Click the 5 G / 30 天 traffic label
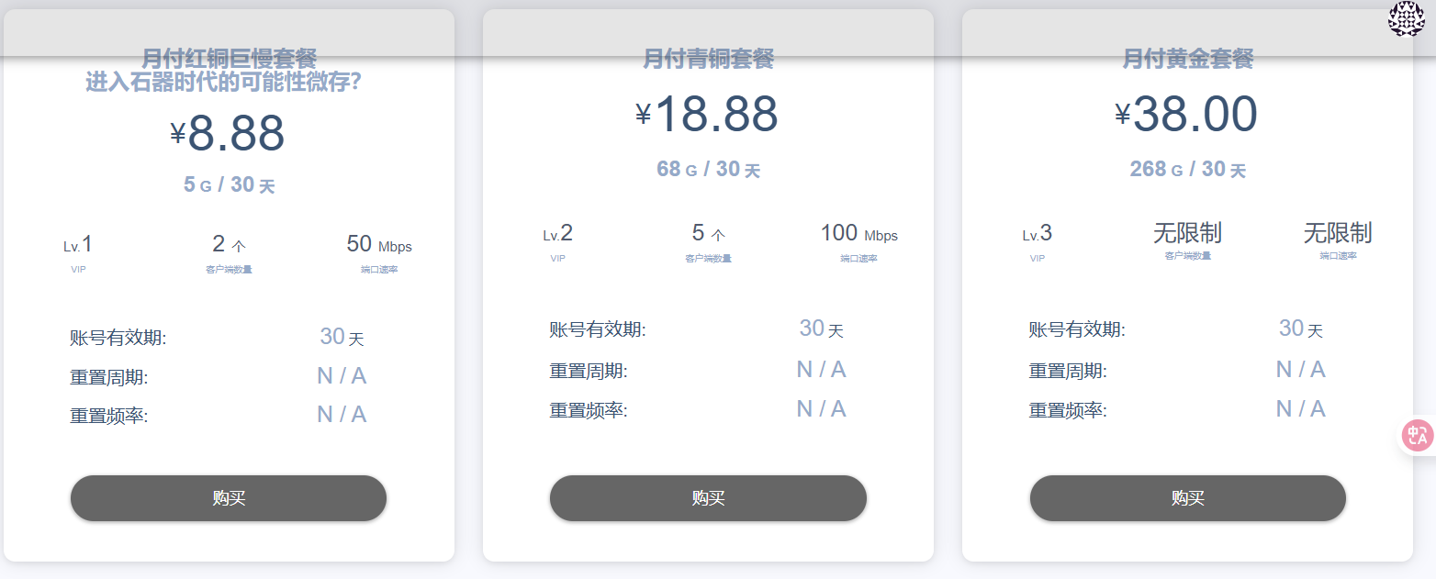 coord(230,185)
